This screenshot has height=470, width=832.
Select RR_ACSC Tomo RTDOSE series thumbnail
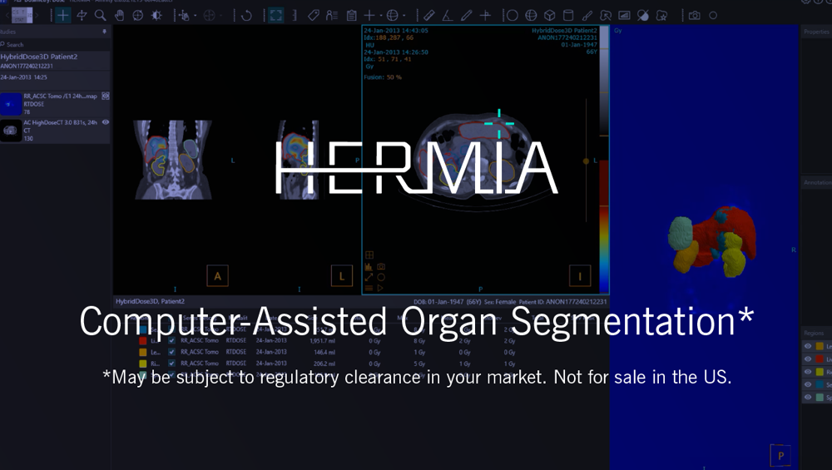[x=11, y=104]
